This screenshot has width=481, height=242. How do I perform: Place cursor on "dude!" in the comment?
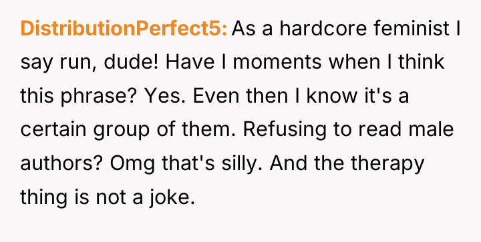pyautogui.click(x=131, y=62)
